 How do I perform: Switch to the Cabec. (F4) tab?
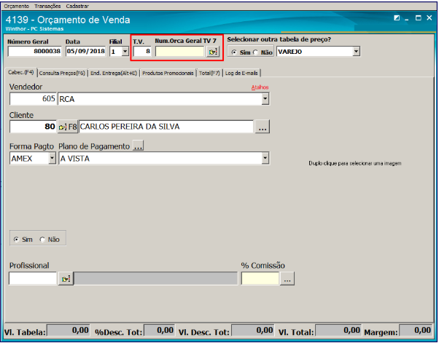click(x=21, y=72)
